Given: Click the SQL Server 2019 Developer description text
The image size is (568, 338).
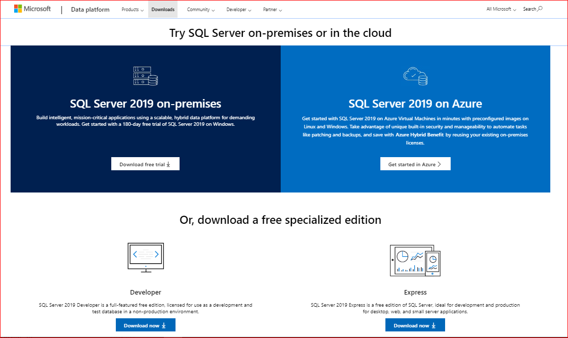Looking at the screenshot, I should pyautogui.click(x=146, y=308).
